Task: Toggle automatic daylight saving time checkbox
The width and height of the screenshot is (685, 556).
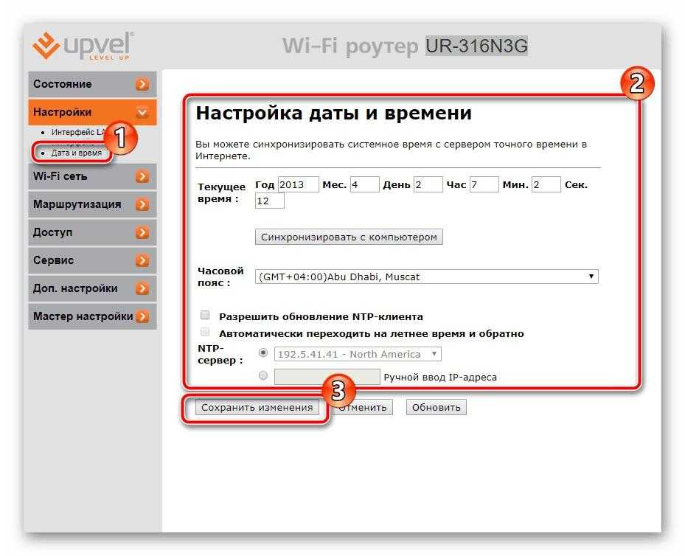Action: [206, 333]
